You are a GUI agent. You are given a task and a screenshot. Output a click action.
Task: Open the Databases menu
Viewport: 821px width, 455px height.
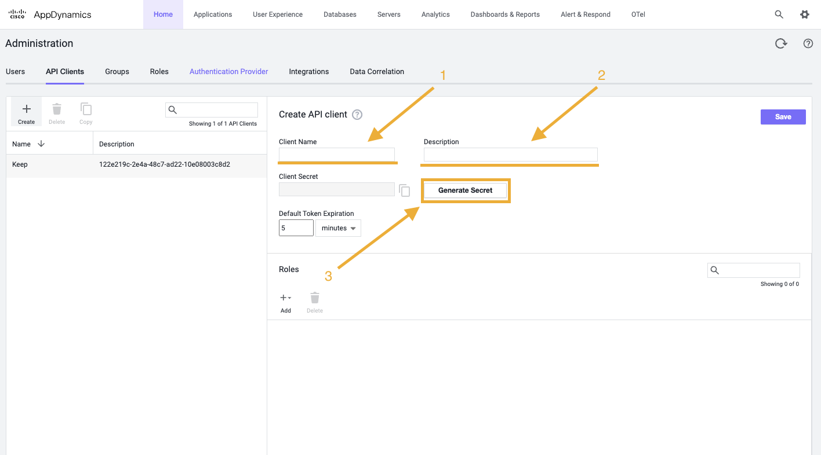point(340,14)
